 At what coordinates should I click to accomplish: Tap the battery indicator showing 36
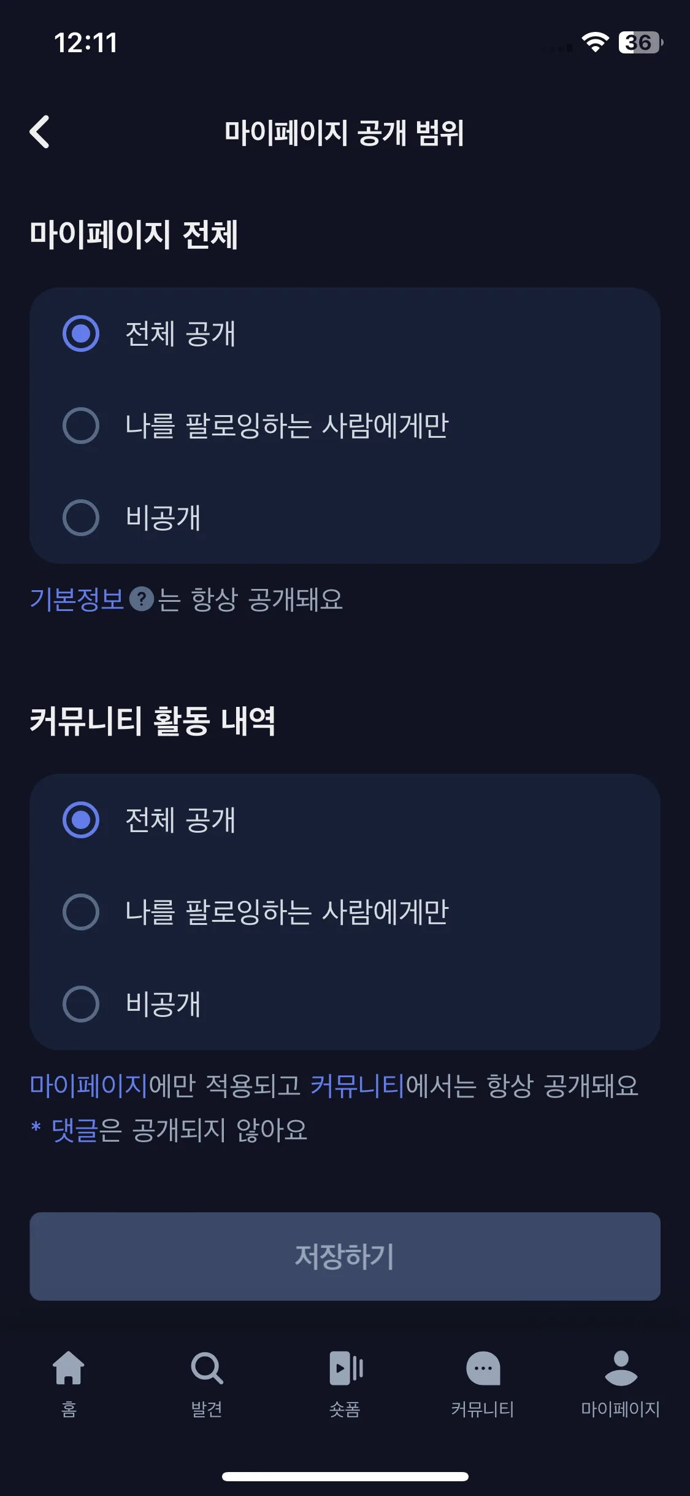click(x=641, y=42)
